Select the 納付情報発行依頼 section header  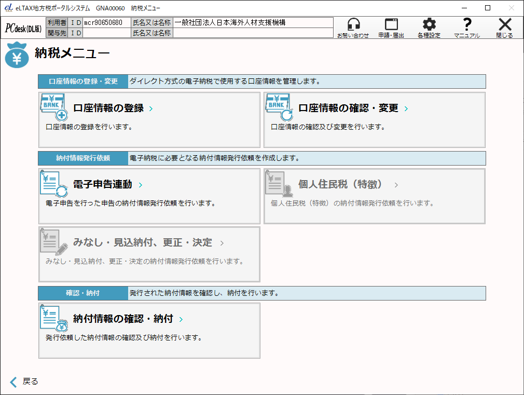click(x=83, y=158)
